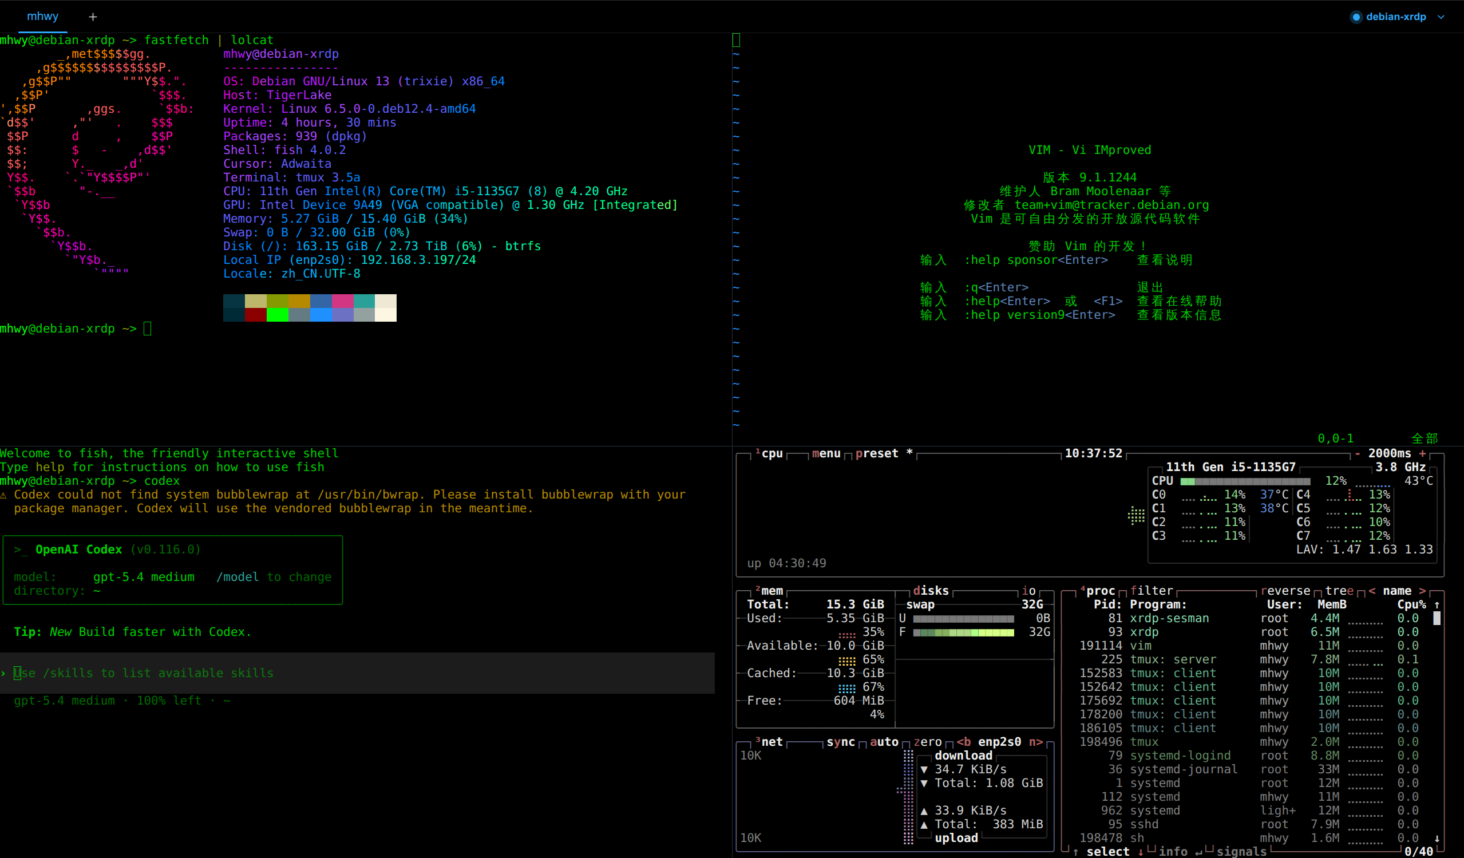This screenshot has height=858, width=1464.
Task: Click :help sponsor<Enter> in Vim splash
Action: pyautogui.click(x=1036, y=260)
